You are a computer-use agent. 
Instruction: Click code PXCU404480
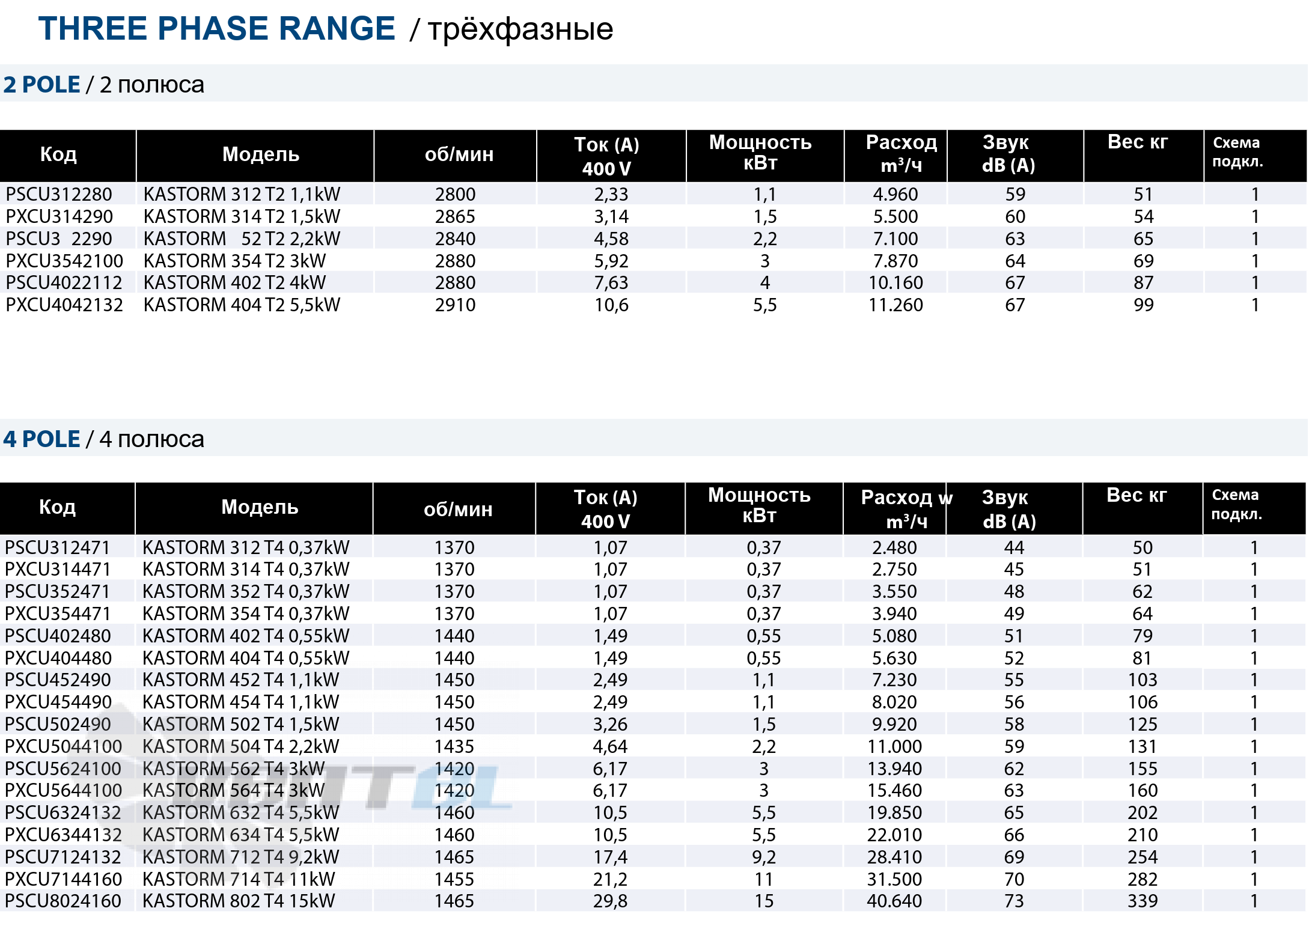click(x=58, y=658)
